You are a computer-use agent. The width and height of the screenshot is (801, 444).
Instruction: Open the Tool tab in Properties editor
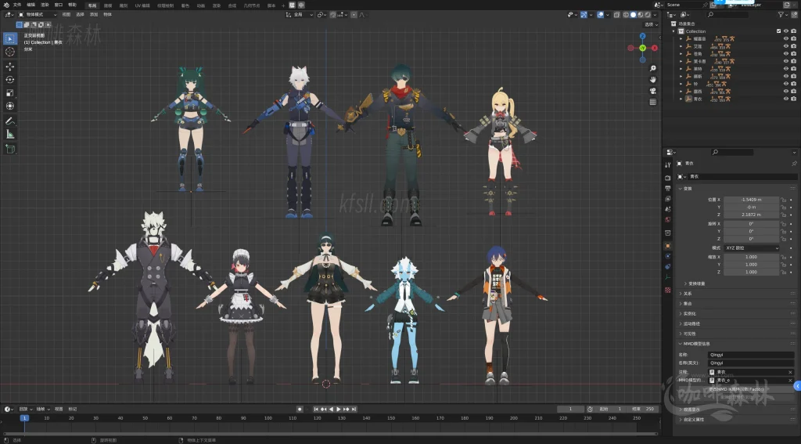(668, 164)
